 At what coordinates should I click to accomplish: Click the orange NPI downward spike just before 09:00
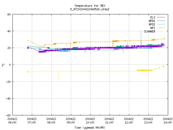[70, 47]
